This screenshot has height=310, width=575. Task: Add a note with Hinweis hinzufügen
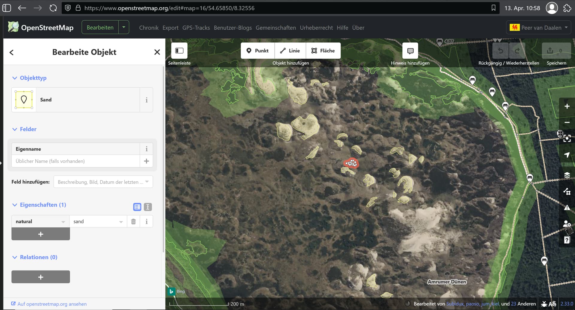click(410, 51)
